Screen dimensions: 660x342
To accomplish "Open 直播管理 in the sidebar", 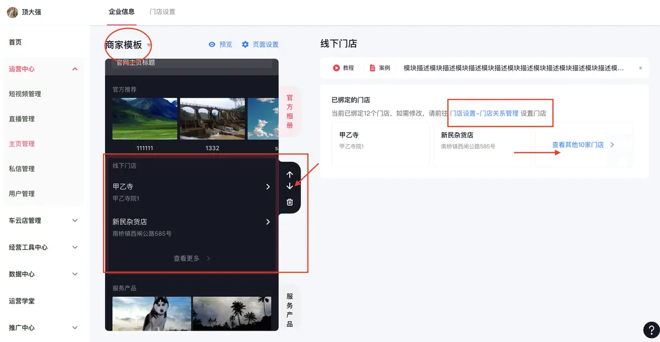I will click(x=22, y=119).
